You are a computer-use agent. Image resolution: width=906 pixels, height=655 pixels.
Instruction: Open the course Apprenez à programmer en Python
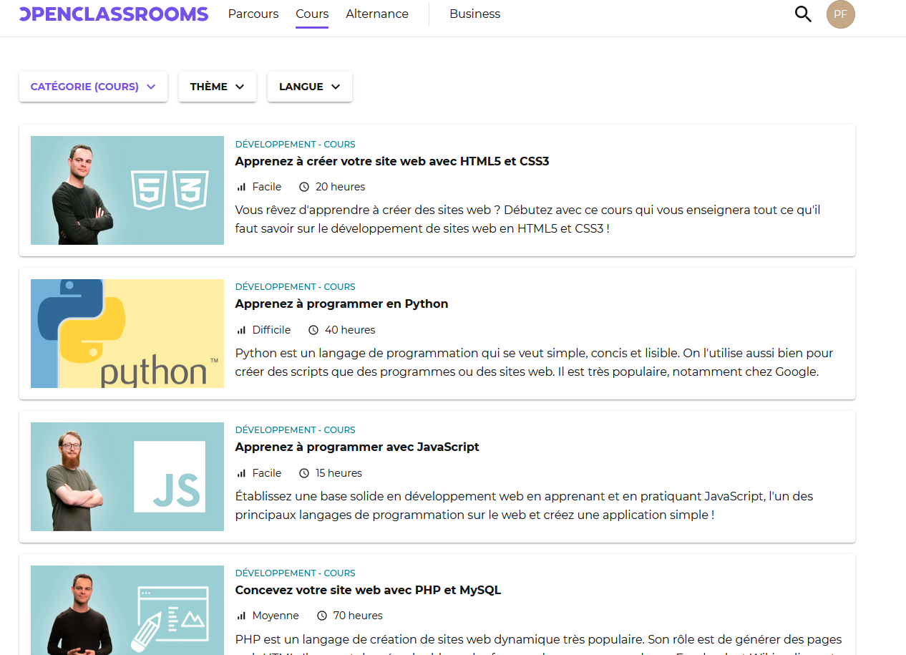pos(341,304)
